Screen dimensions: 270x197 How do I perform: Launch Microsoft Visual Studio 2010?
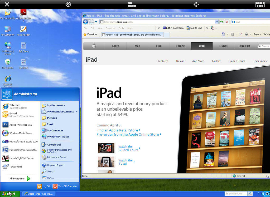(x=20, y=142)
